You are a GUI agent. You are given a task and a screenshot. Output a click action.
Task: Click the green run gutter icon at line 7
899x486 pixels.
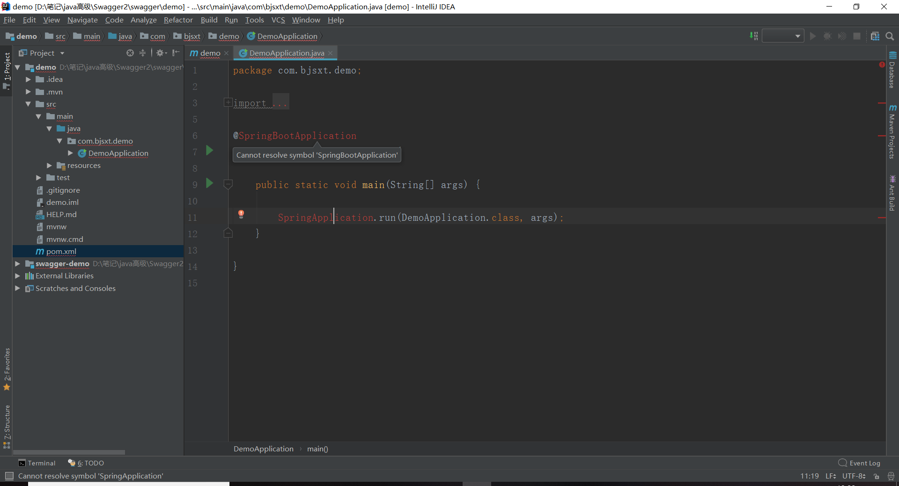(x=210, y=151)
